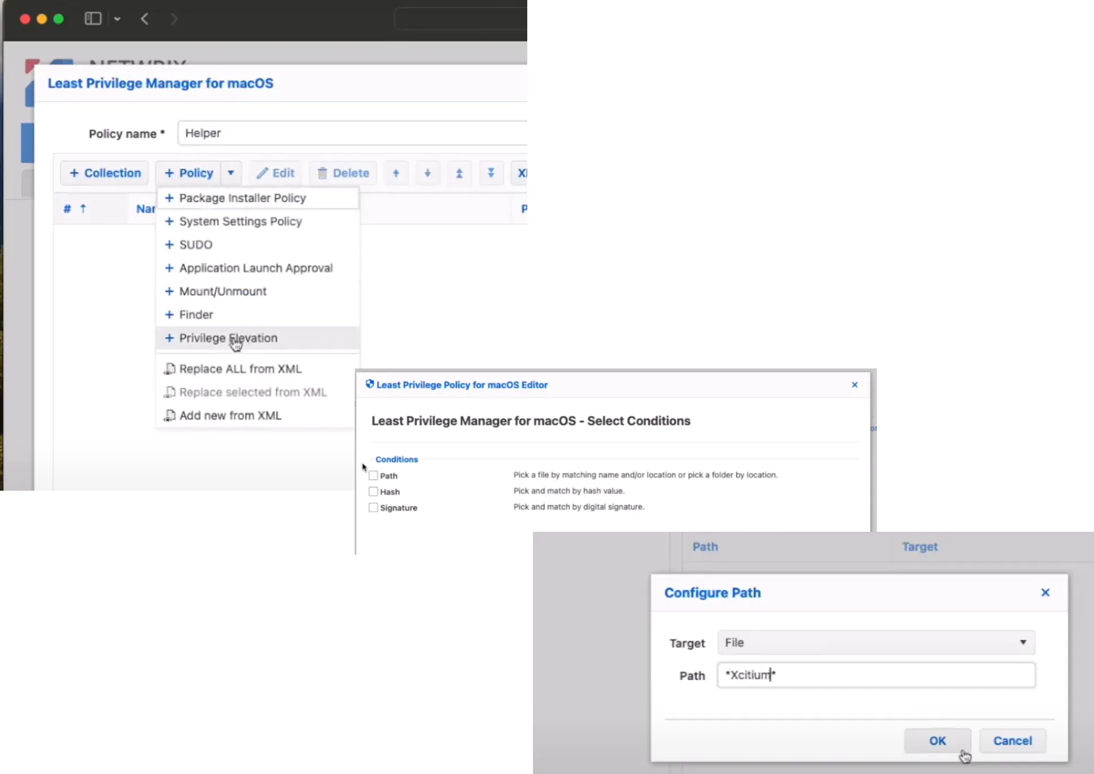Click the + Policy button
This screenshot has height=774, width=1094.
[x=189, y=173]
